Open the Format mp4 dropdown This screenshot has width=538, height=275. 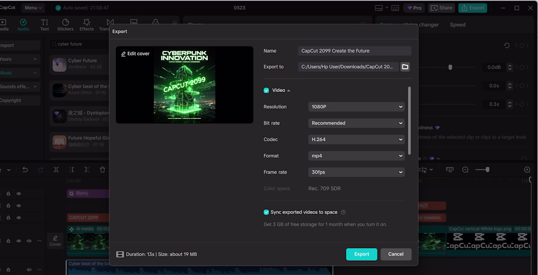coord(357,156)
